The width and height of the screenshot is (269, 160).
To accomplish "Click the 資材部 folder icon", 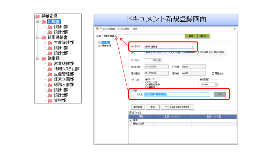I will point(50,101).
